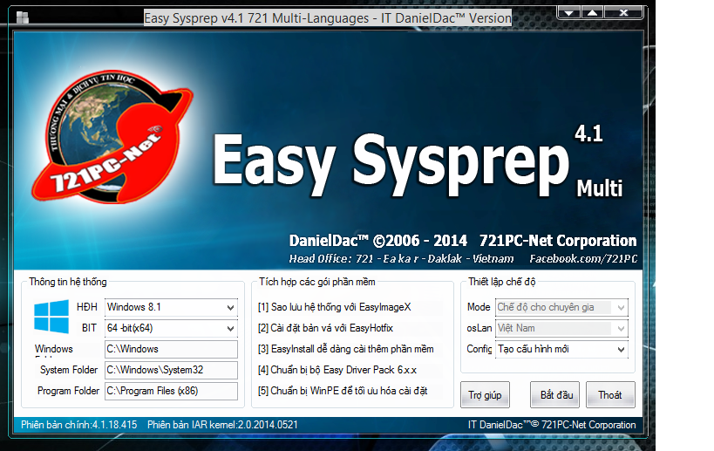The height and width of the screenshot is (451, 714).
Task: Open the Config Tạo cấu hình mới dropdown
Action: [x=561, y=350]
